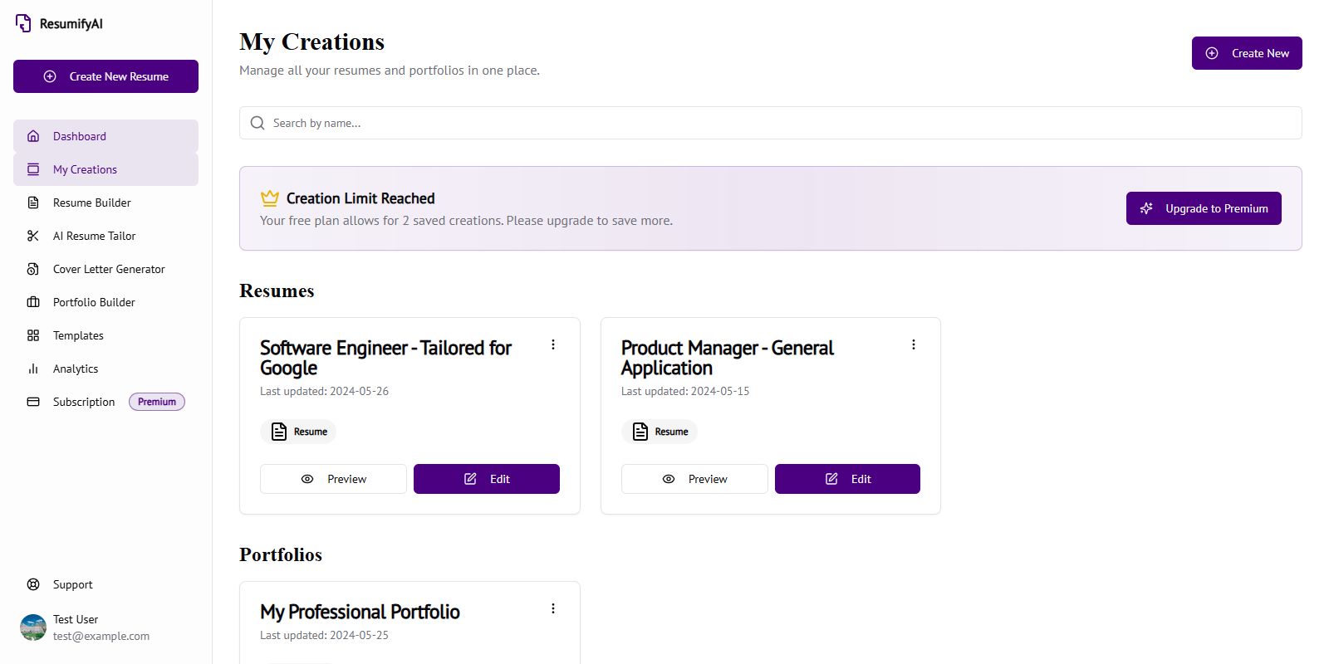Click the Support lifebuoy icon
The height and width of the screenshot is (664, 1329).
tap(33, 584)
